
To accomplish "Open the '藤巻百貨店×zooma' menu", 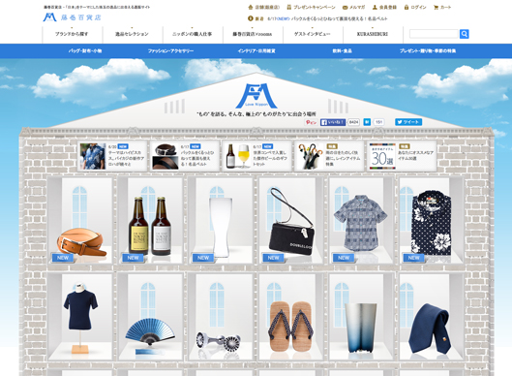I will pyautogui.click(x=252, y=34).
